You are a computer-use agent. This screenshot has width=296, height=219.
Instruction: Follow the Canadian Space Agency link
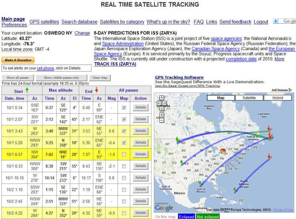coord(216,49)
